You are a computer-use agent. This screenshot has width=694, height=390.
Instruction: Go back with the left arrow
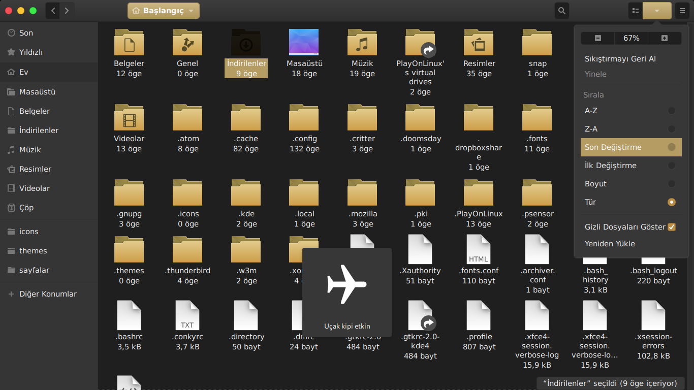pos(53,11)
